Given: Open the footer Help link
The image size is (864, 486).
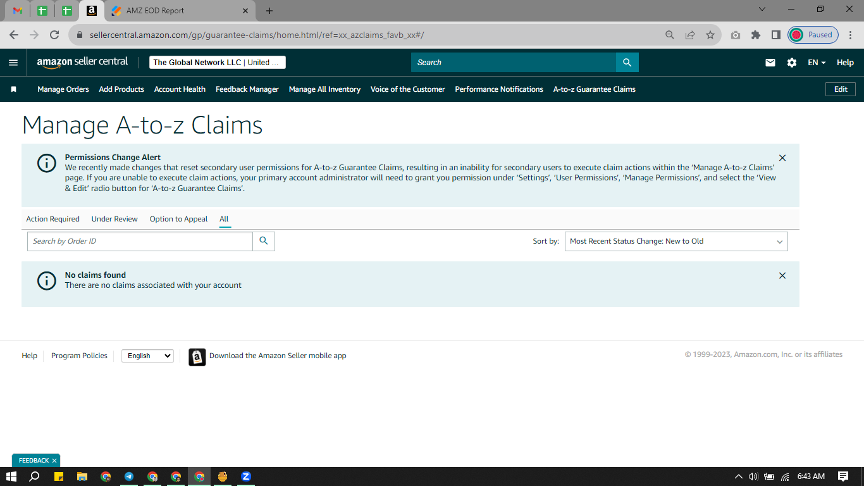Looking at the screenshot, I should coord(30,356).
